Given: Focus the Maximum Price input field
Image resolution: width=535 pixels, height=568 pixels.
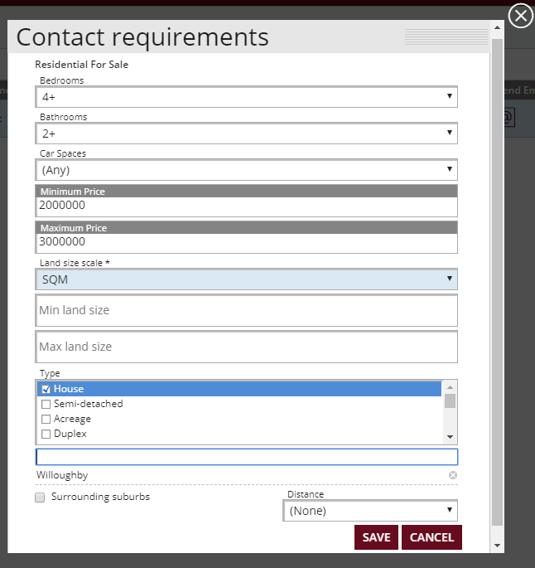Looking at the screenshot, I should click(247, 242).
